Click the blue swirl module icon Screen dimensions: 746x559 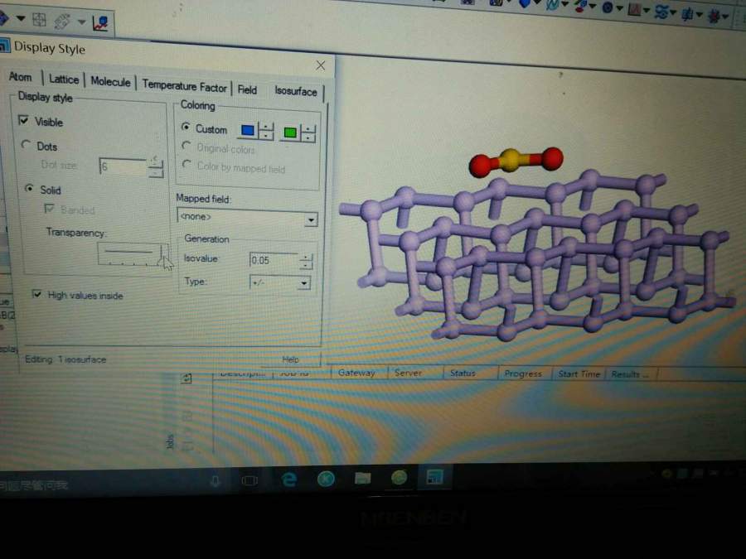[x=661, y=12]
